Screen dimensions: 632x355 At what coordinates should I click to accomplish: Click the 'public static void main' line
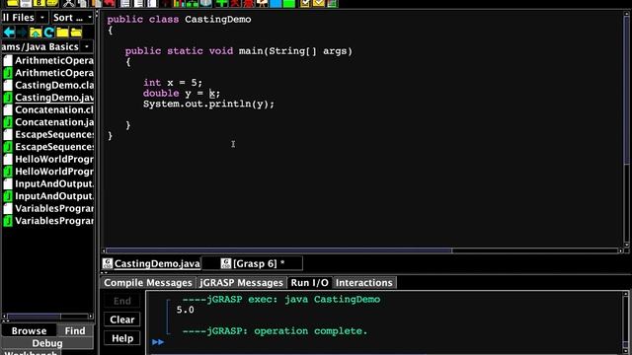pos(239,51)
